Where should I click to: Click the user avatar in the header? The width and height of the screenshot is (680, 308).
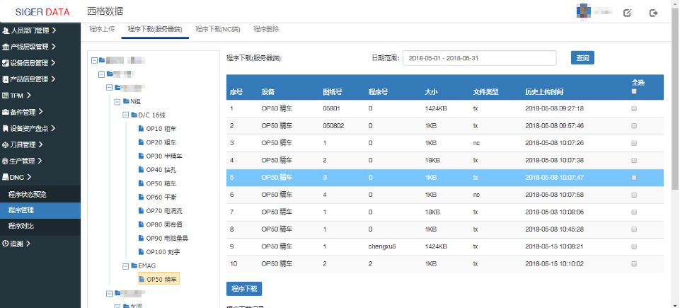tap(584, 11)
